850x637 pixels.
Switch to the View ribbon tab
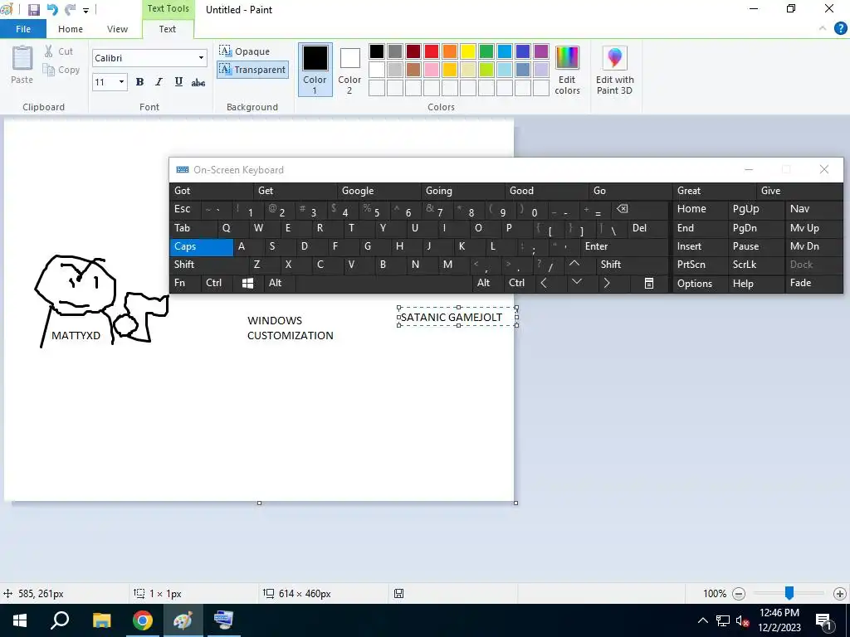(x=117, y=29)
